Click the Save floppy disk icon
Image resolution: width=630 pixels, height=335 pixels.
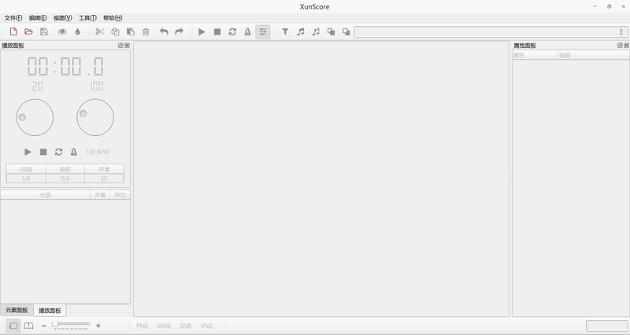click(44, 32)
